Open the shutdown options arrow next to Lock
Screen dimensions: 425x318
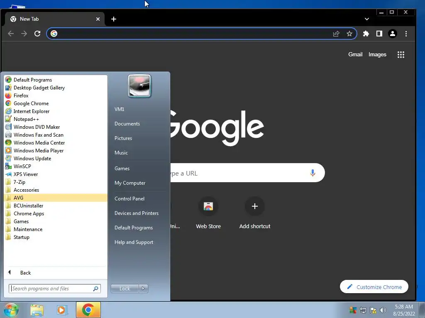143,289
